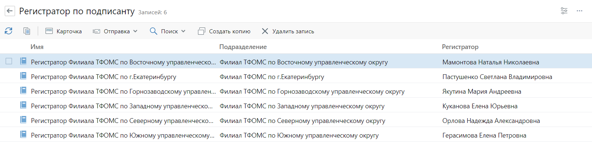Tick checkbox for Восточному округу row
The width and height of the screenshot is (592, 150).
click(x=9, y=61)
